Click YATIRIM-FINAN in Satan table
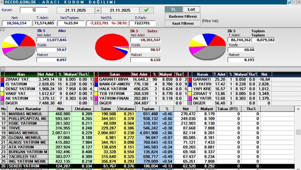Screen dimensions: 301x170 click(114, 98)
